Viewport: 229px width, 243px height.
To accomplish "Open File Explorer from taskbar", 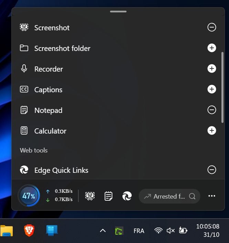I will (x=7, y=231).
